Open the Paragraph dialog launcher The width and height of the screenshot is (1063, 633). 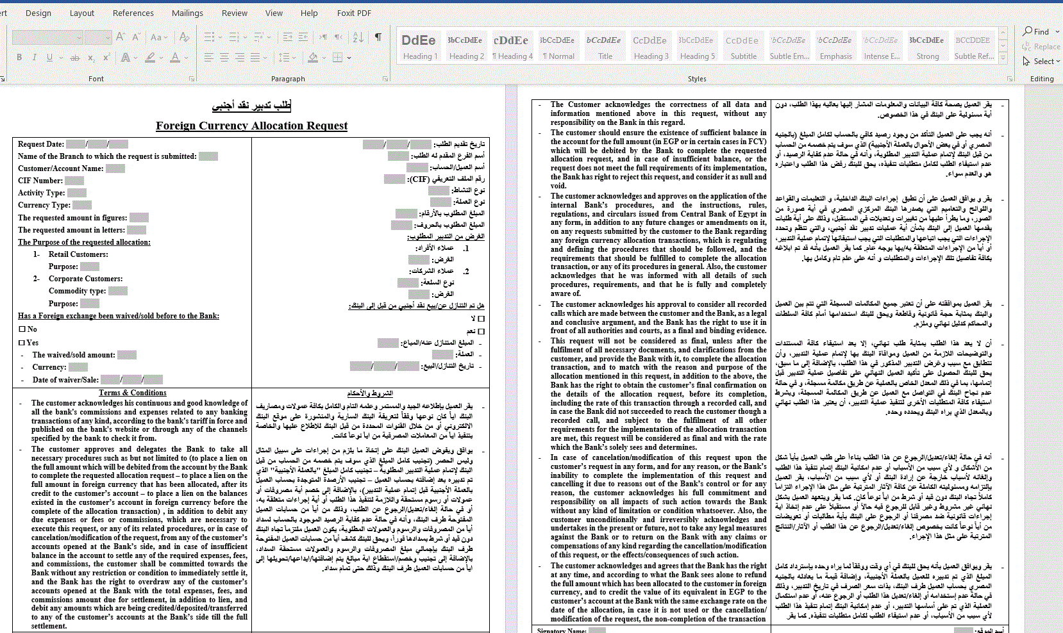pyautogui.click(x=385, y=79)
